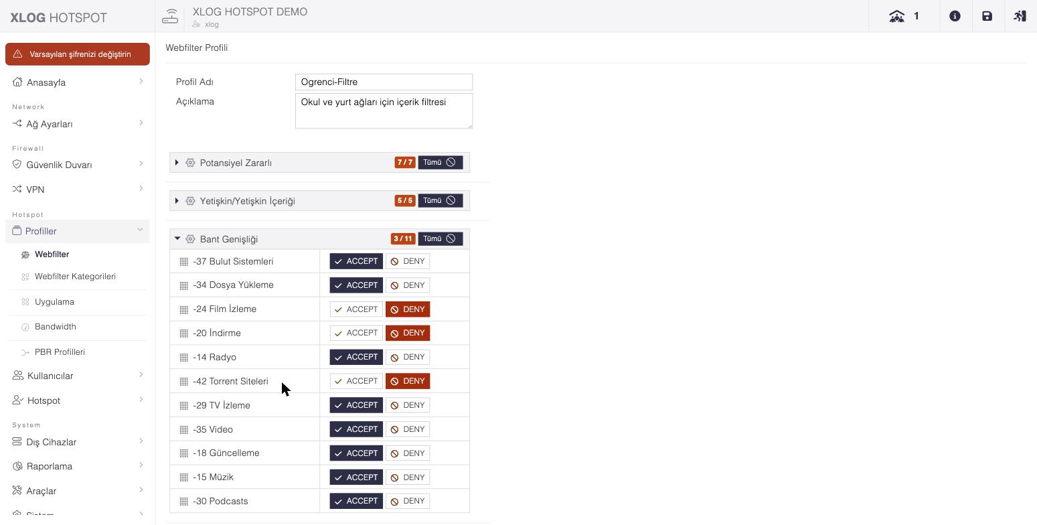Expand the Potansiyel Zararlı category

click(177, 163)
